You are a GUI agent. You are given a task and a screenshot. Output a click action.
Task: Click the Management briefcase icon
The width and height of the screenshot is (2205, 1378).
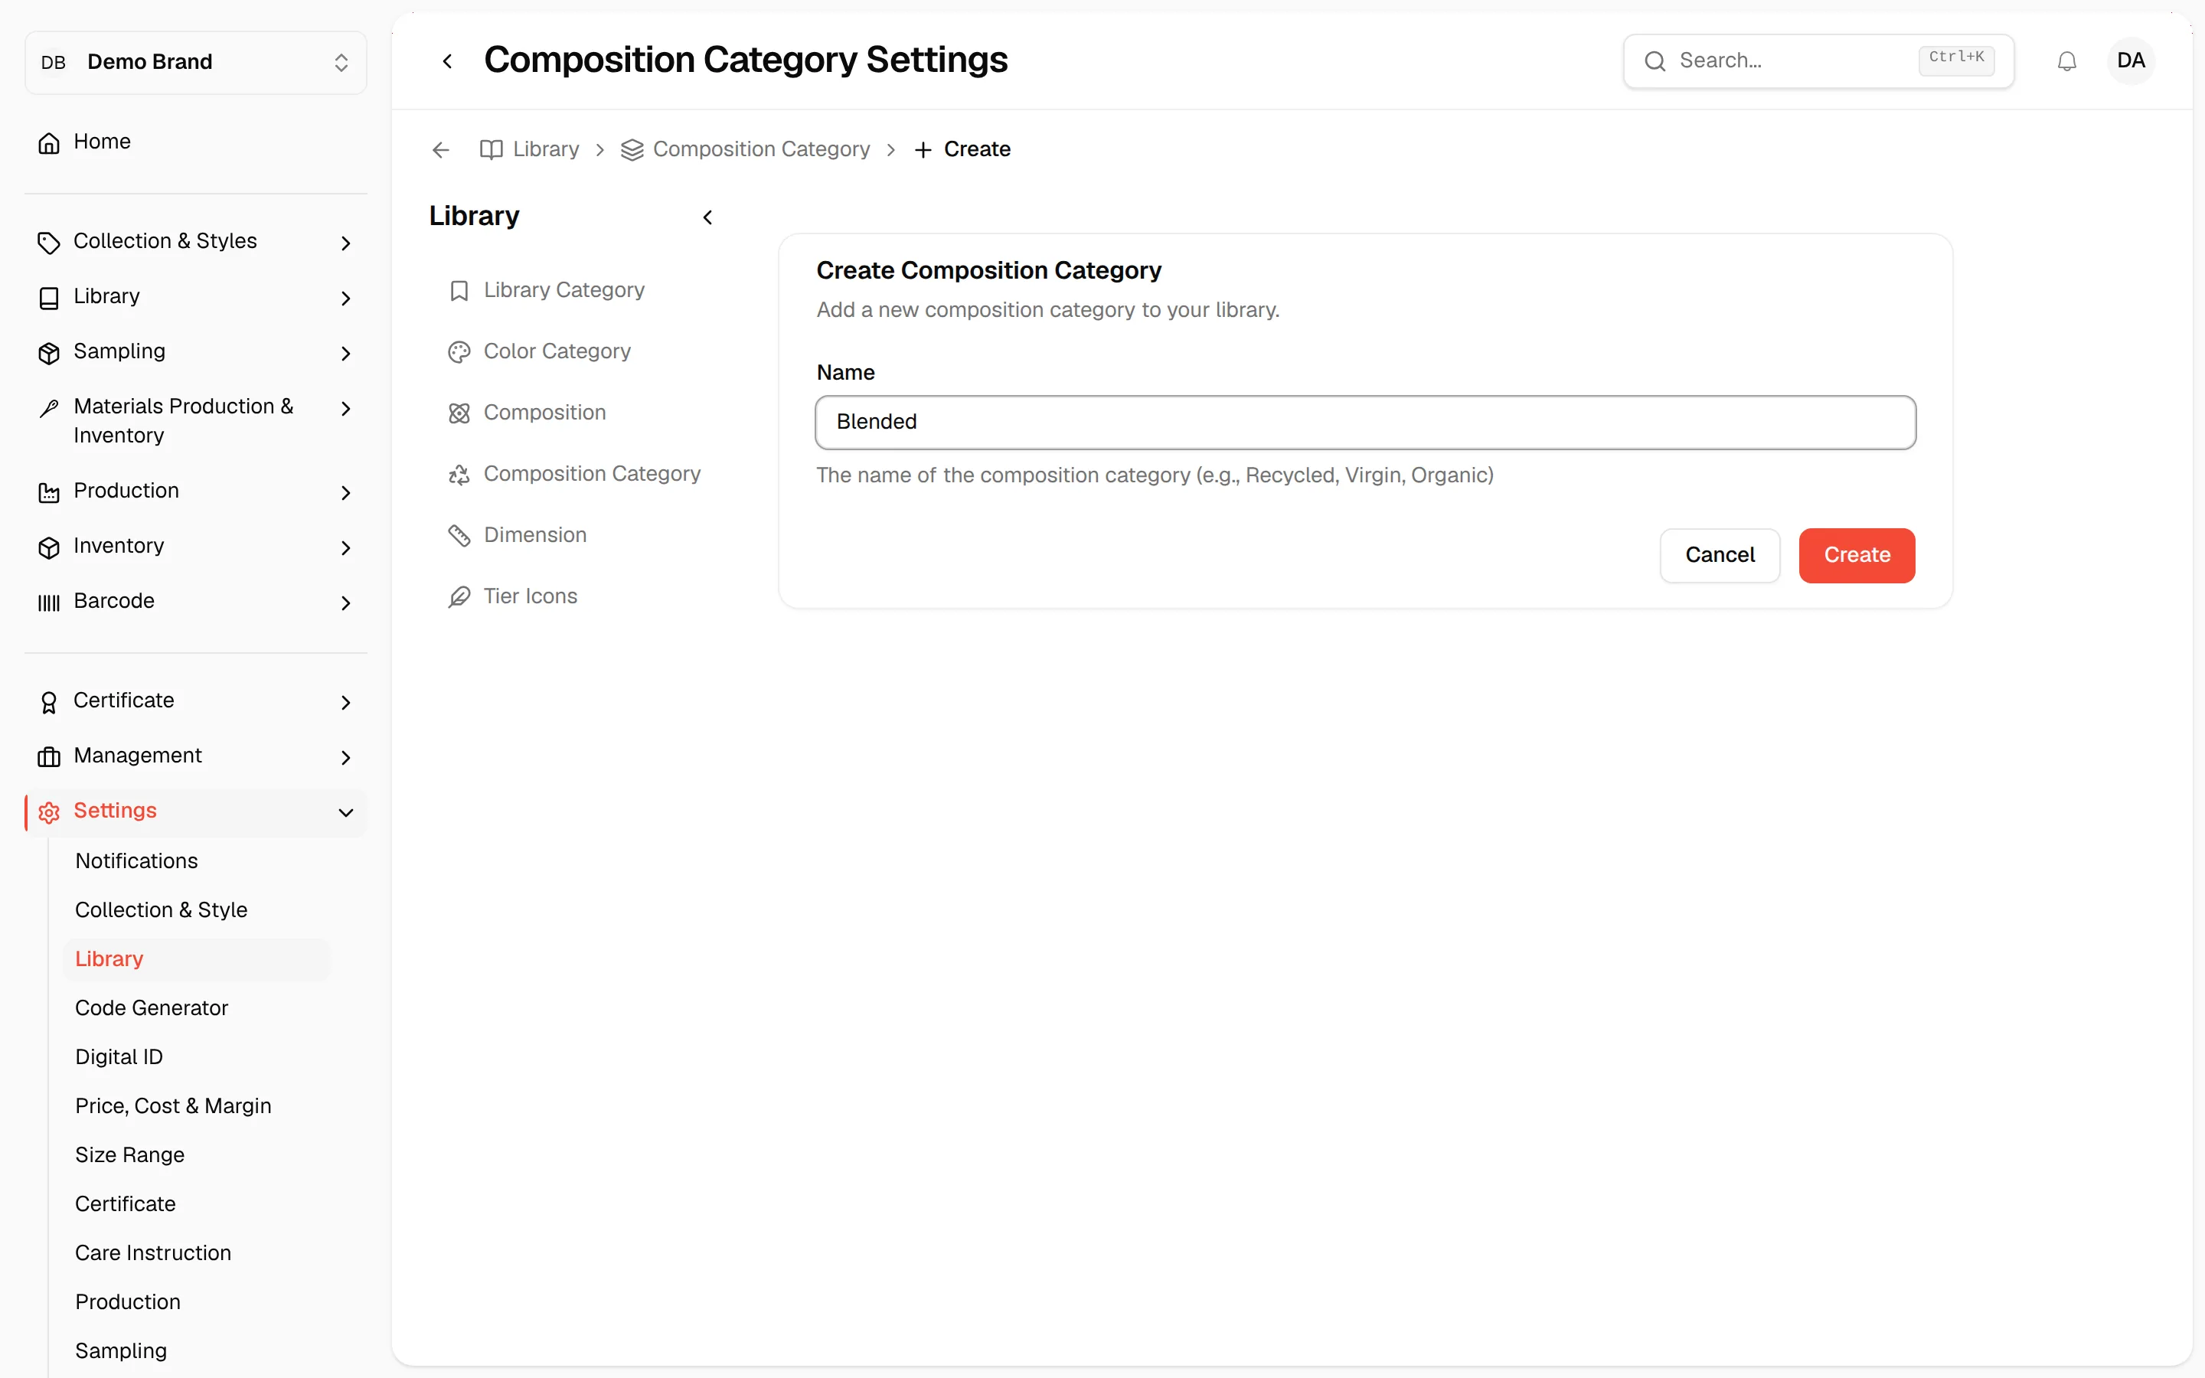tap(49, 756)
